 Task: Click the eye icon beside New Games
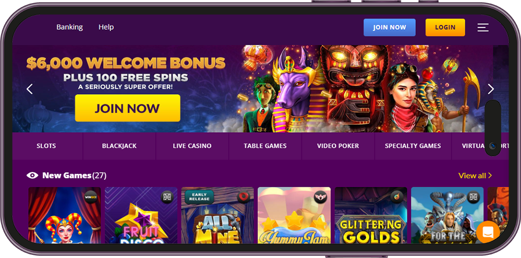point(32,175)
